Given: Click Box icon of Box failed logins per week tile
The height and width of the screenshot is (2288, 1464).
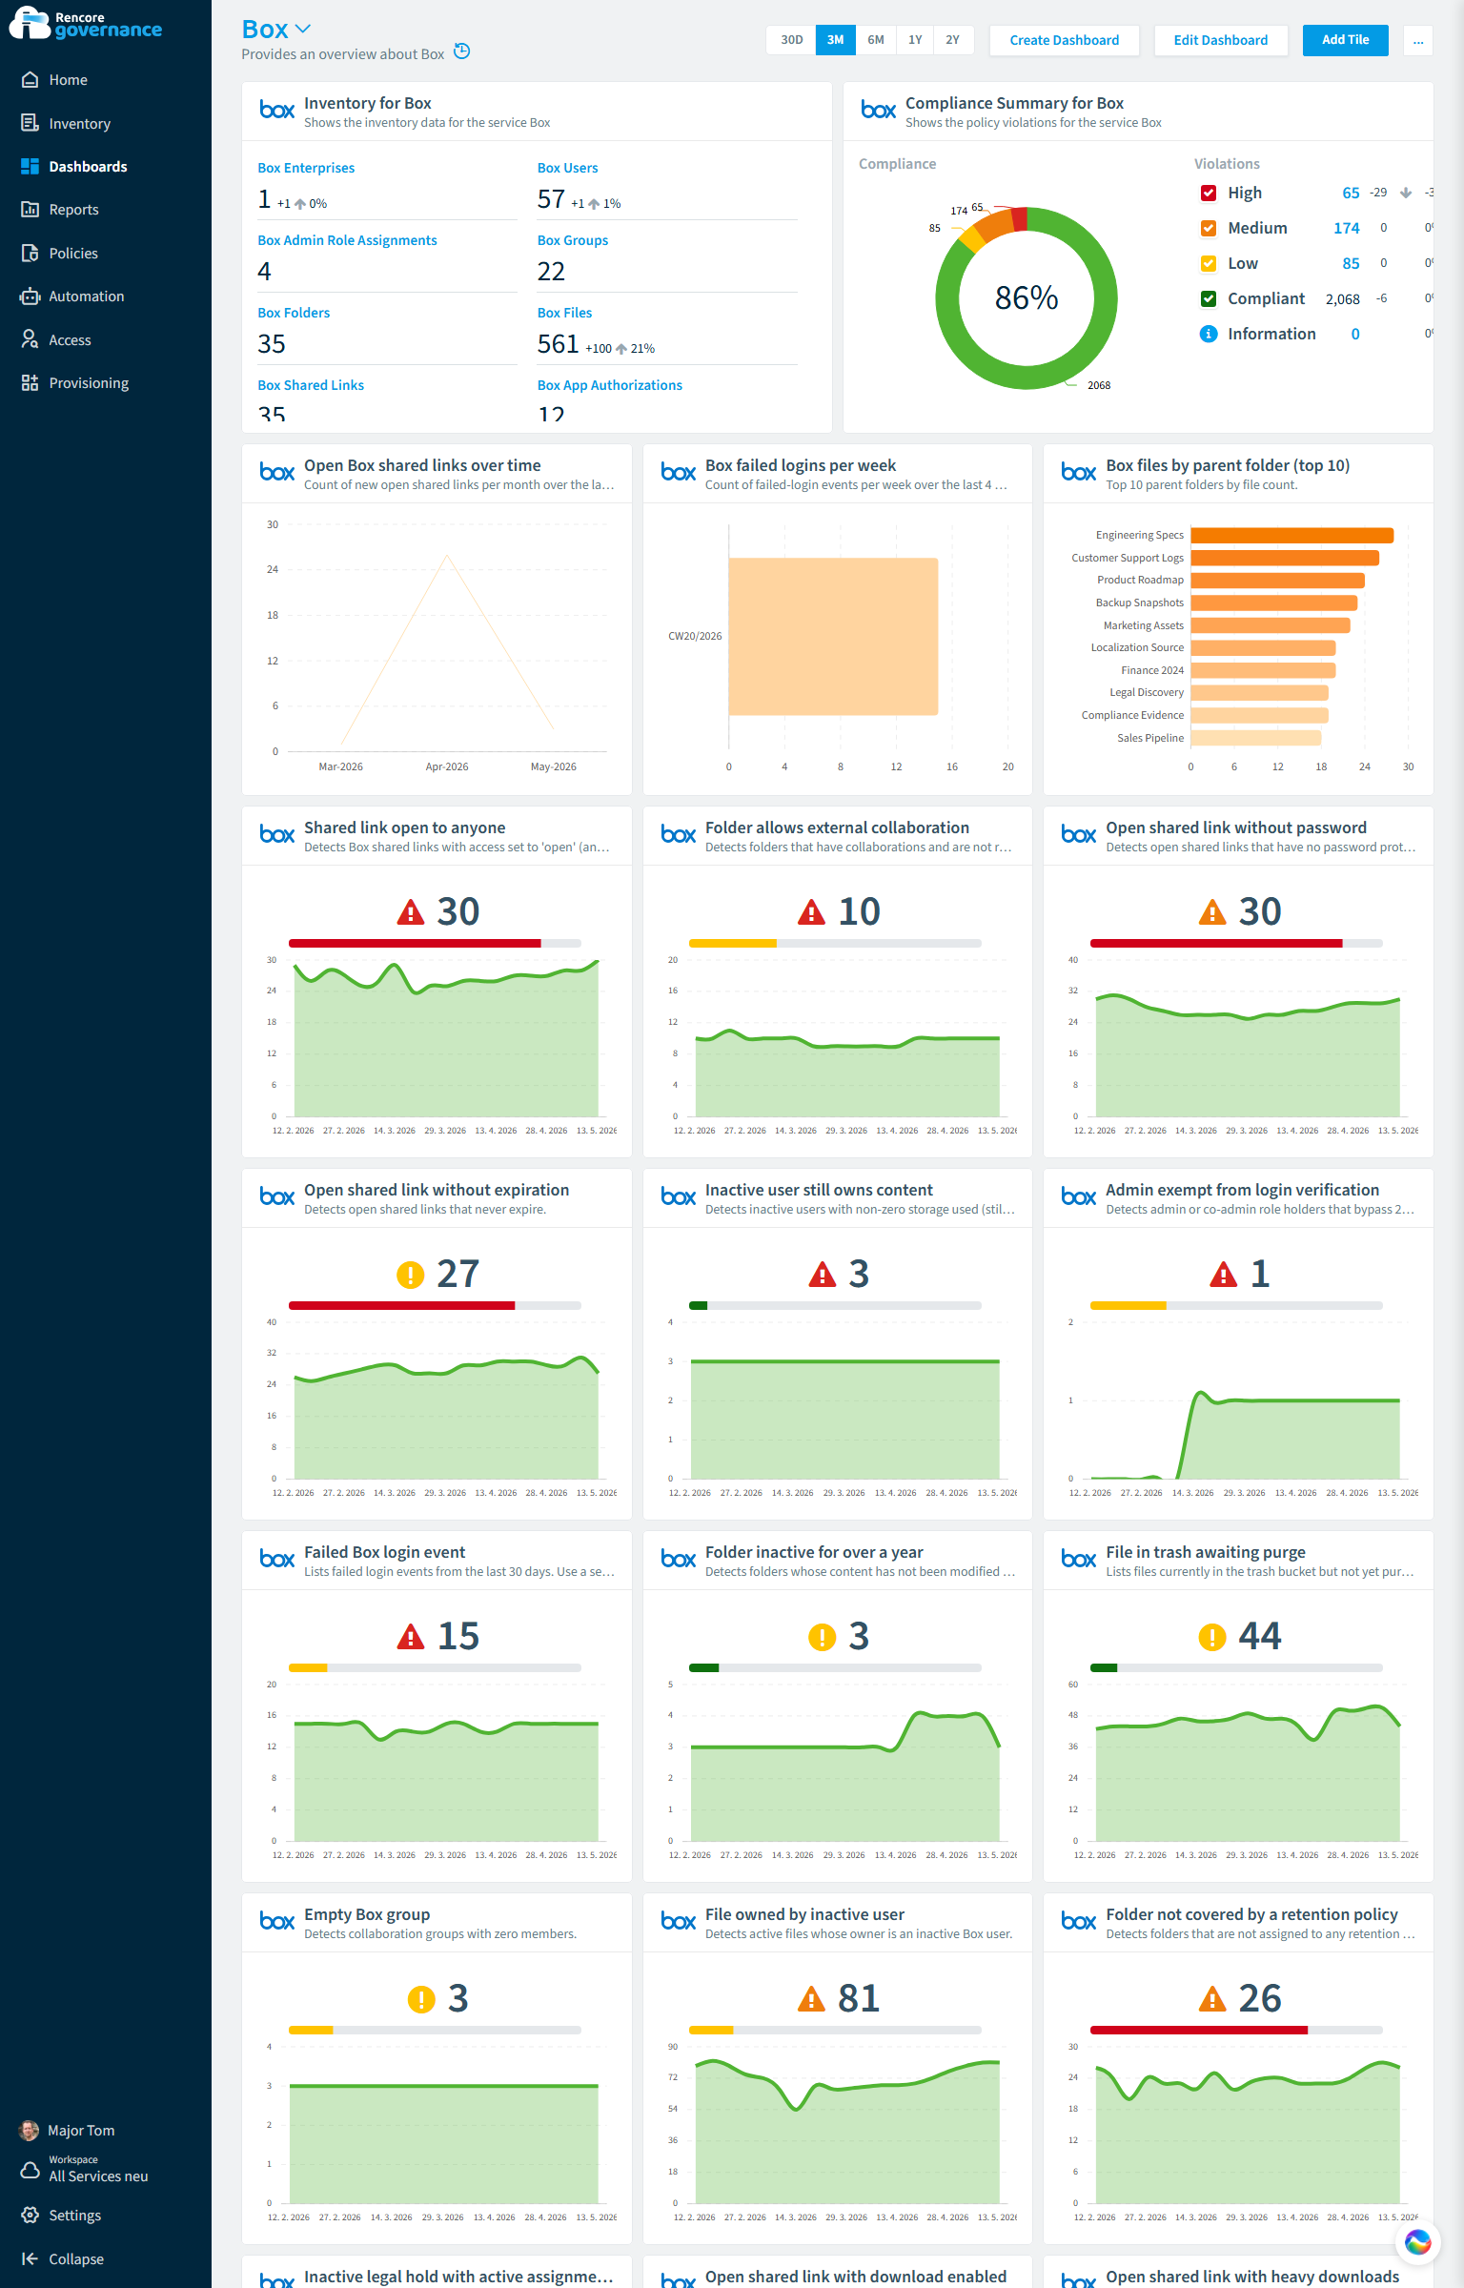Looking at the screenshot, I should point(679,473).
